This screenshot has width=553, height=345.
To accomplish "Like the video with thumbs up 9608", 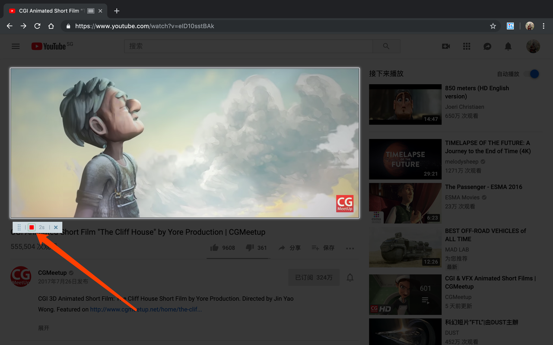I will coord(222,248).
